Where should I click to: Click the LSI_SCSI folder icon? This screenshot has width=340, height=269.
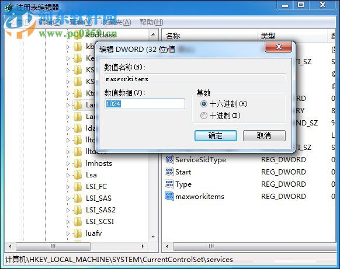[x=78, y=222]
